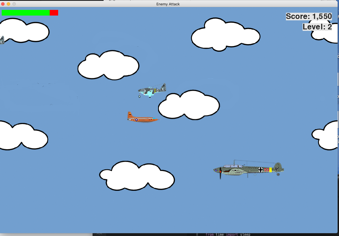This screenshot has height=236, width=339.
Task: Click the gray-blue enemy fighter plane
Action: coord(152,90)
